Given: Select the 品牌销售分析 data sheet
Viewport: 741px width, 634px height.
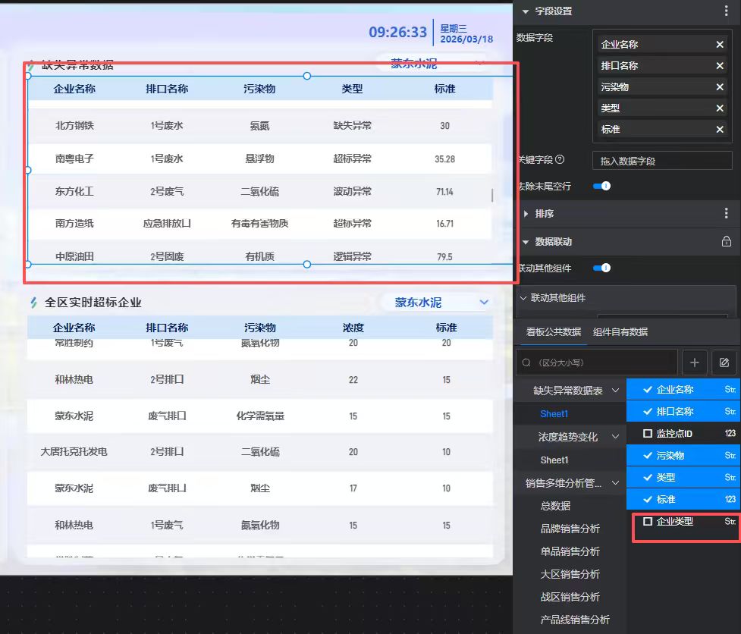Looking at the screenshot, I should [x=570, y=529].
